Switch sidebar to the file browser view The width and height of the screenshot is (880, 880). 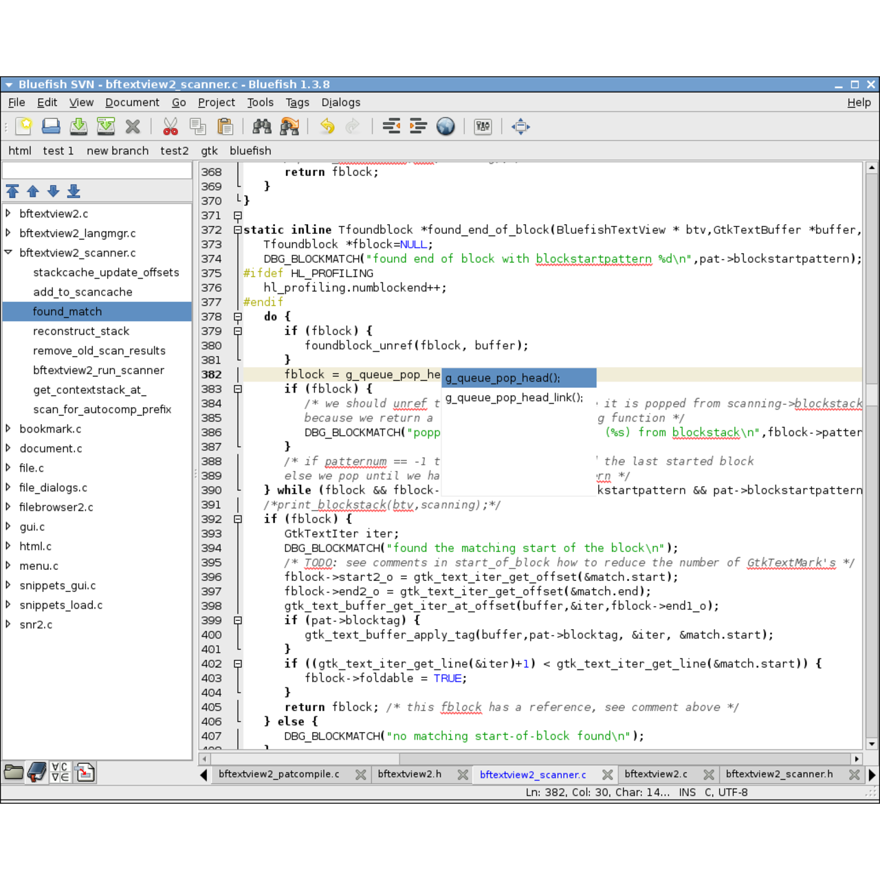tap(13, 772)
